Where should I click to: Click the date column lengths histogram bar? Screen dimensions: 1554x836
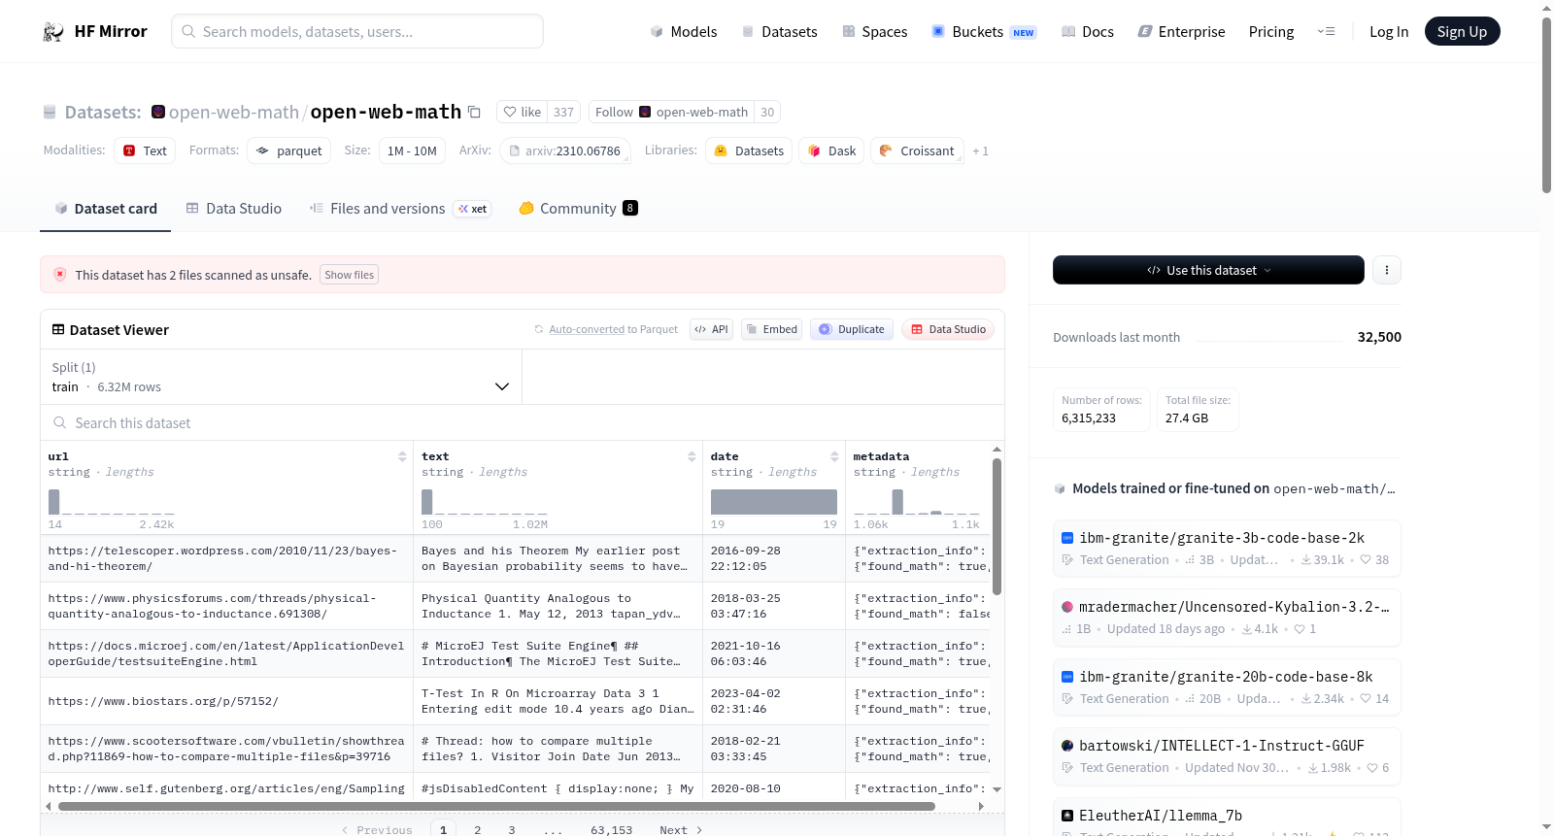774,502
